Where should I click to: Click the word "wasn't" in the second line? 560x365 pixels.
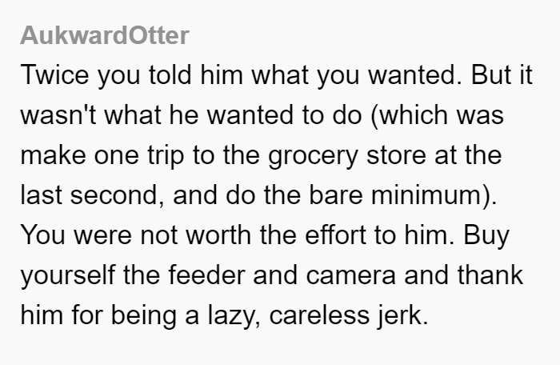click(x=58, y=114)
